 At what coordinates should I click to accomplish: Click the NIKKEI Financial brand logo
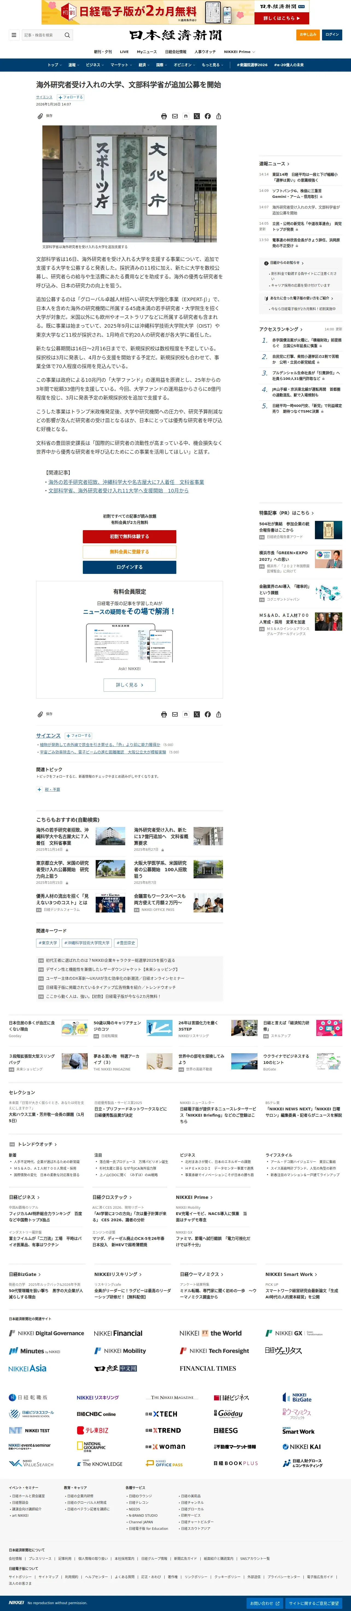118,1333
